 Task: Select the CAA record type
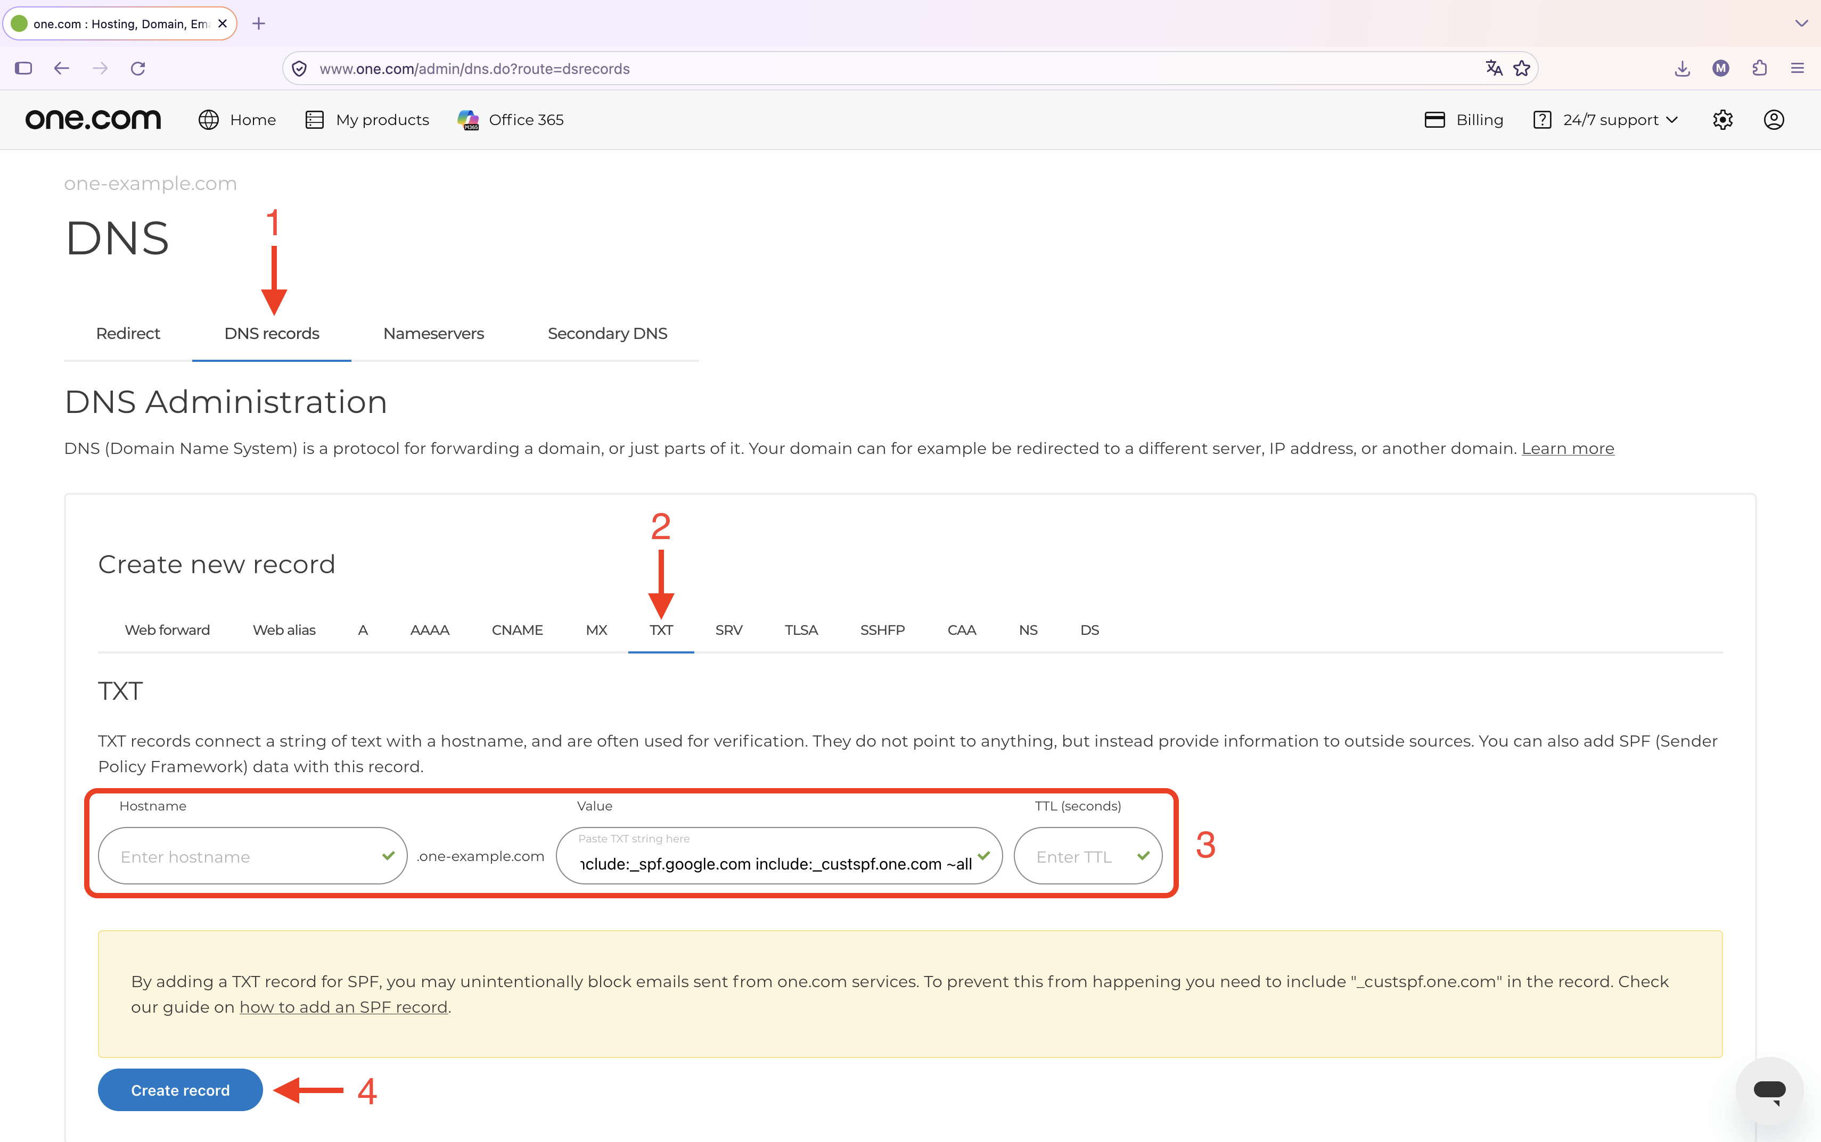[x=962, y=630]
